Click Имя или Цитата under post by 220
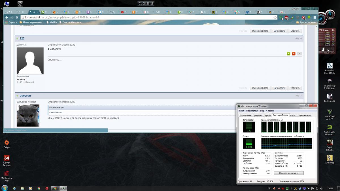Screen dimensions: 340x191 (260, 88)
